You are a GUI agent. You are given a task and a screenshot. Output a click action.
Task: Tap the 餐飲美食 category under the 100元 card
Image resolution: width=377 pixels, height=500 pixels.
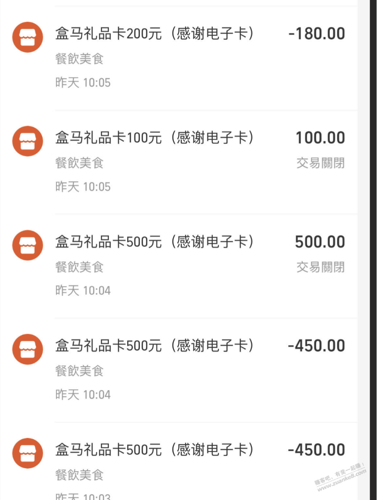point(80,163)
